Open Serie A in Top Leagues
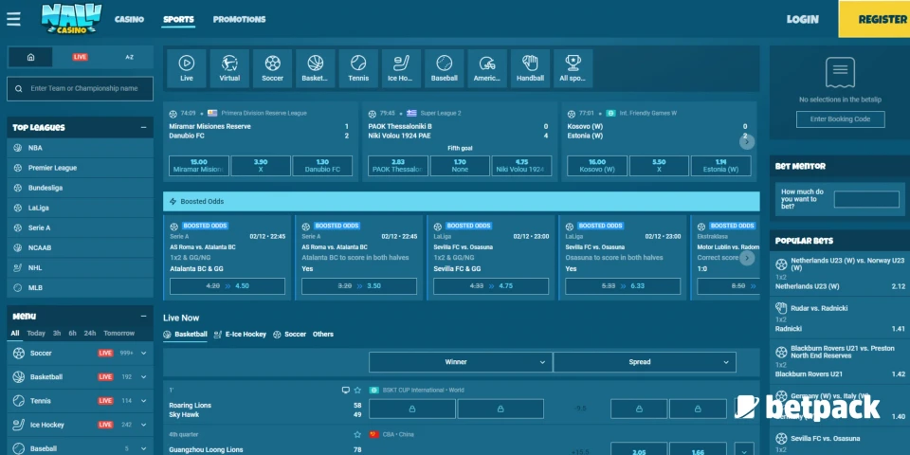910x455 pixels. [80, 228]
